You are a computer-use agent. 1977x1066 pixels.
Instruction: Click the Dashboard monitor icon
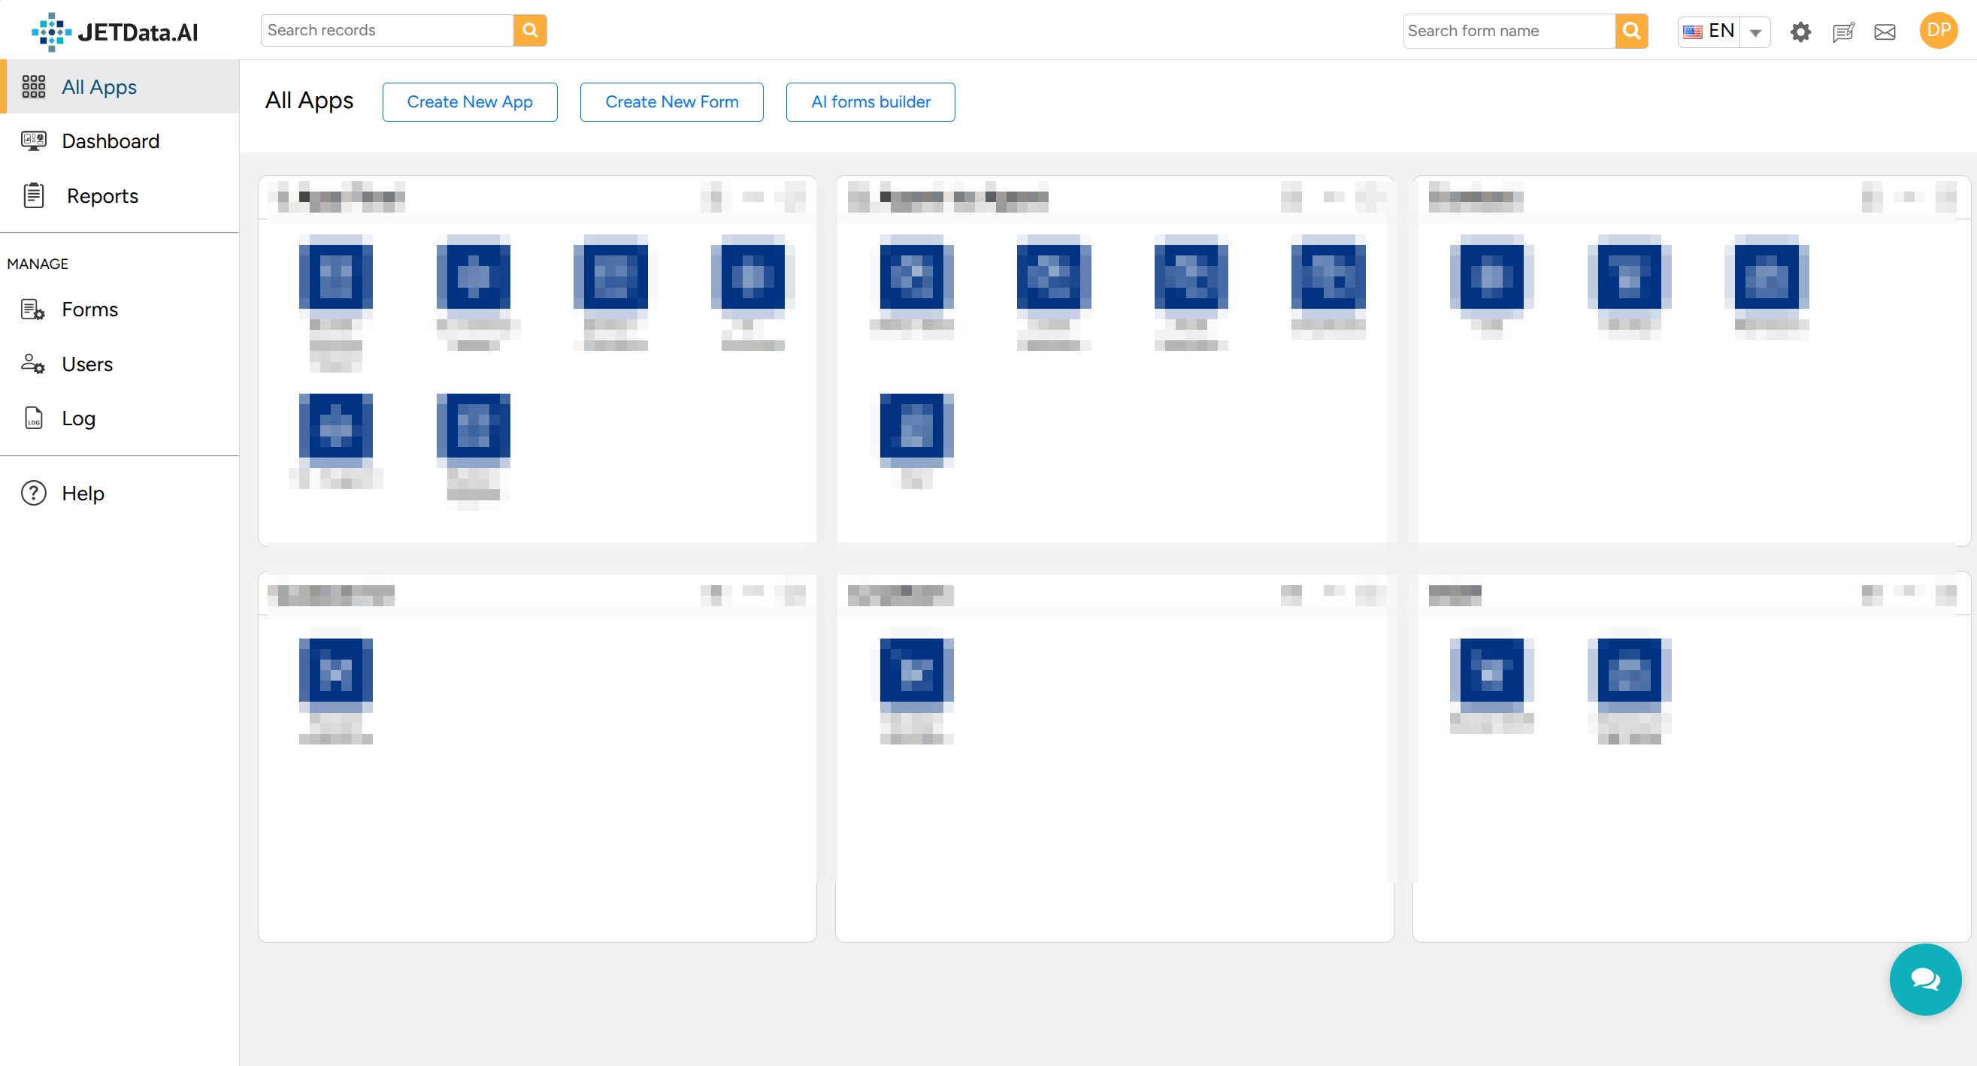34,140
